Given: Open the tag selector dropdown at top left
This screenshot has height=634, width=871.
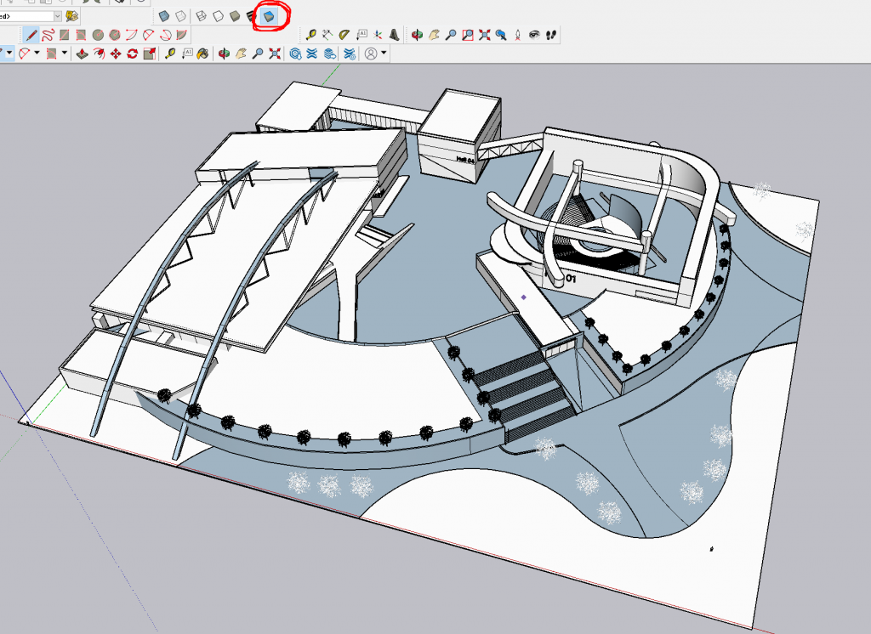Looking at the screenshot, I should click(58, 14).
